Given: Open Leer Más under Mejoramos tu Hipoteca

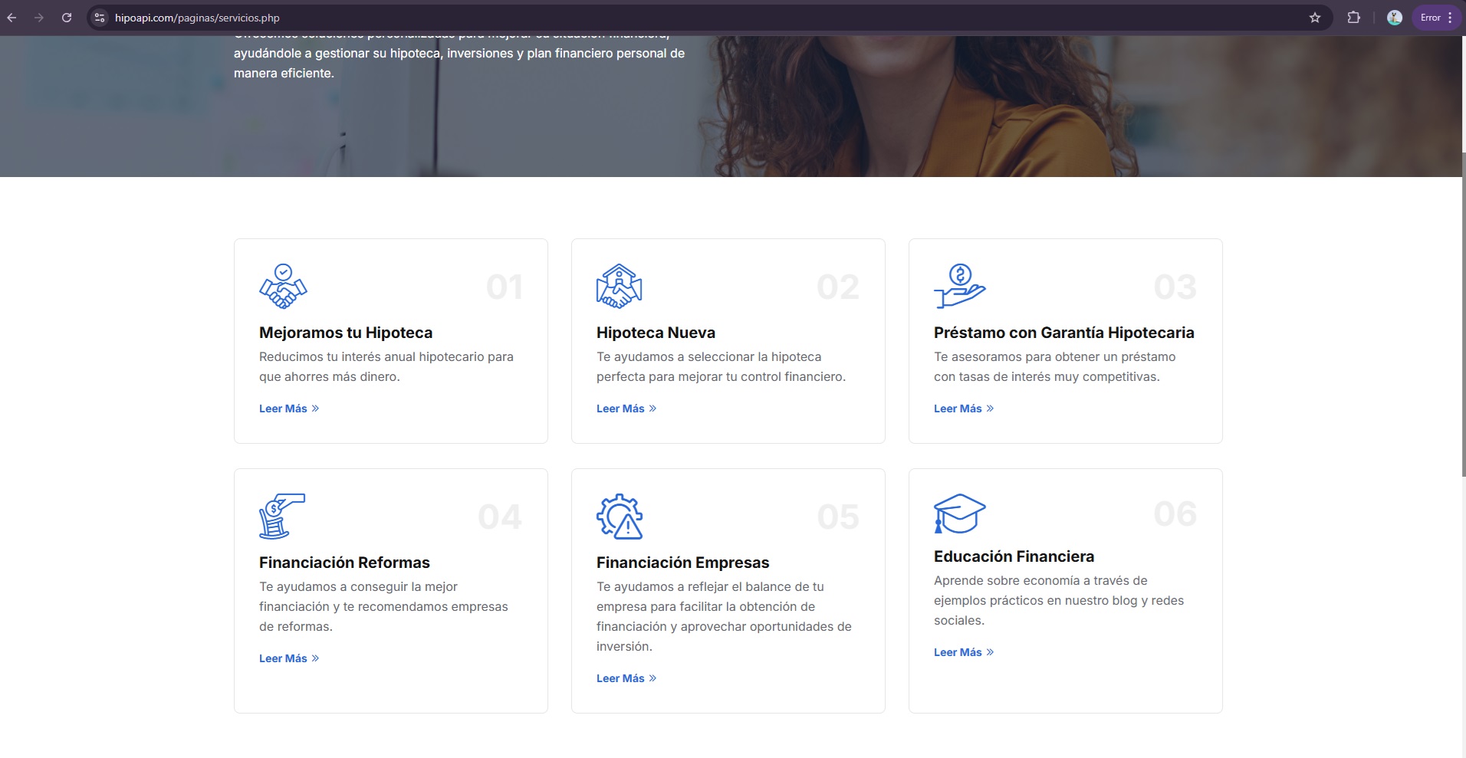Looking at the screenshot, I should click(x=288, y=409).
